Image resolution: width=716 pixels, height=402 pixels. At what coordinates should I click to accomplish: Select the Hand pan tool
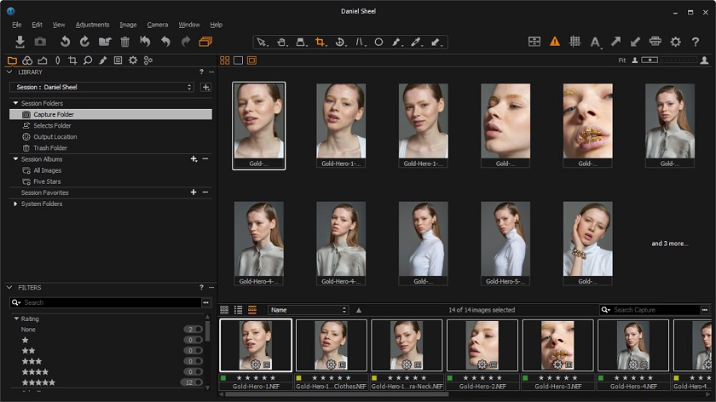tap(281, 42)
